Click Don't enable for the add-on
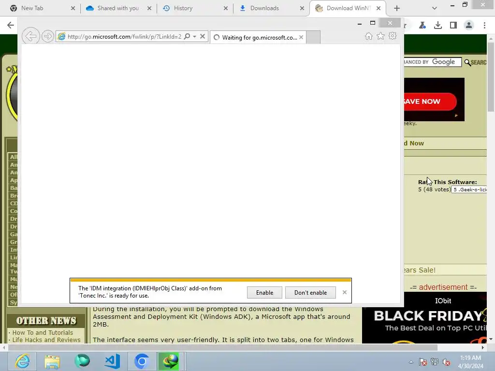Image resolution: width=495 pixels, height=371 pixels. (310, 292)
